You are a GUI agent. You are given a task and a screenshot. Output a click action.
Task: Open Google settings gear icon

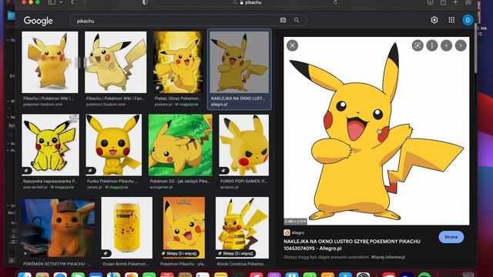(434, 20)
